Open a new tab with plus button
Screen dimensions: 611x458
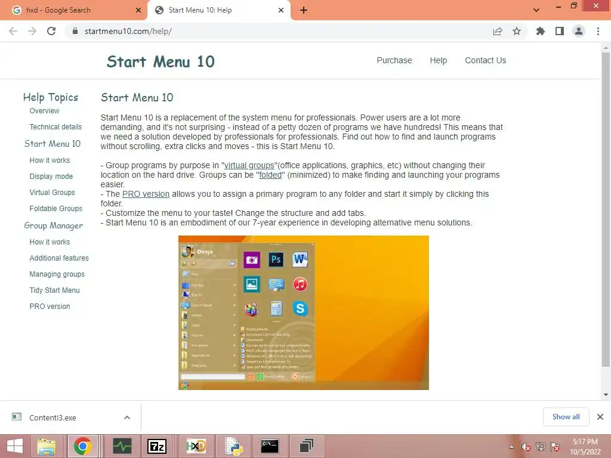pyautogui.click(x=304, y=10)
